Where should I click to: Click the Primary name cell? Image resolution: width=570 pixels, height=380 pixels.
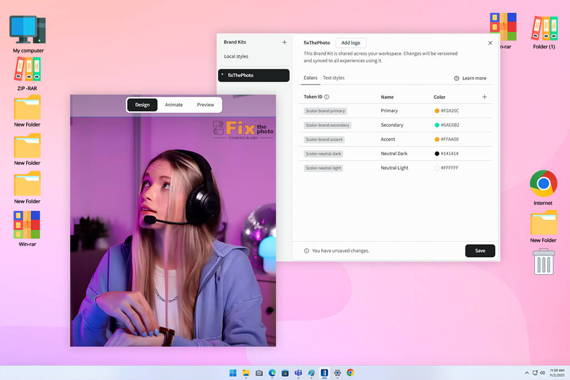(389, 111)
